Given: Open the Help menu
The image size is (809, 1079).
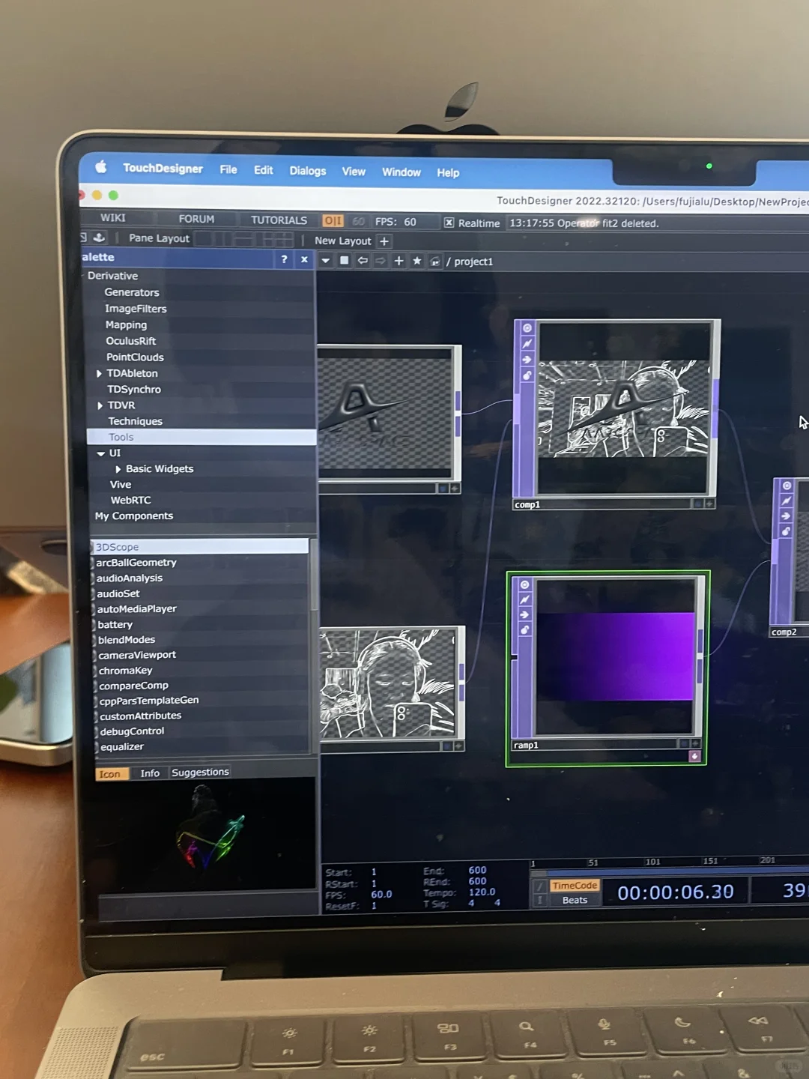Looking at the screenshot, I should click(x=448, y=173).
